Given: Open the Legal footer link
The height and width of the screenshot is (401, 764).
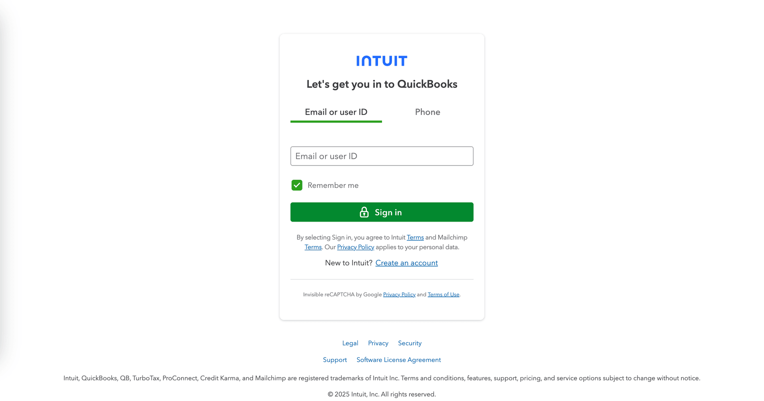Looking at the screenshot, I should pos(350,343).
